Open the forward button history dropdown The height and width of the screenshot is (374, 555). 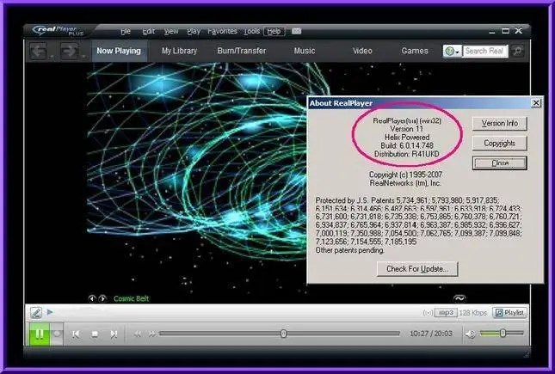(83, 56)
